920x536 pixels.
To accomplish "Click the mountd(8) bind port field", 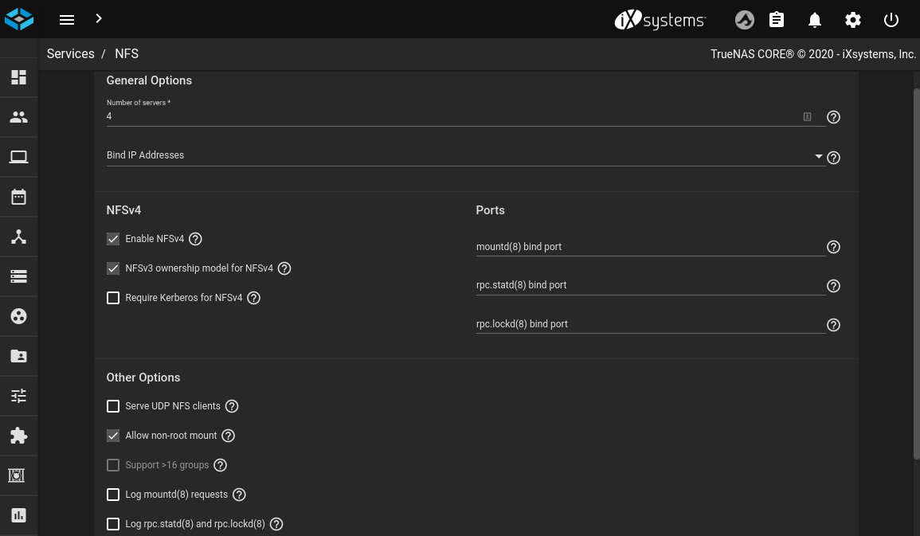I will click(650, 247).
